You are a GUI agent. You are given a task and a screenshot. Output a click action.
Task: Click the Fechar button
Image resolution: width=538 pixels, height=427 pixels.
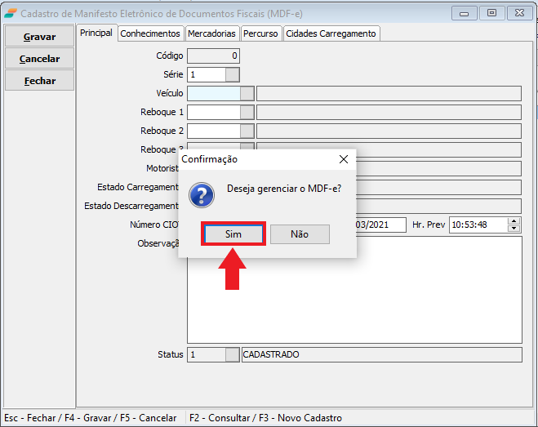point(39,81)
